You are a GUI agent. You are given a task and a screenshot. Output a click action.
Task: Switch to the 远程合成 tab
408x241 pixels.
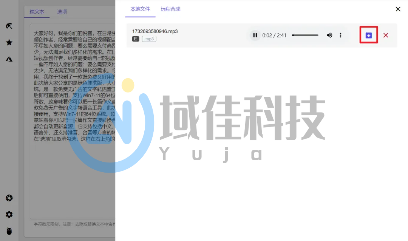point(170,9)
